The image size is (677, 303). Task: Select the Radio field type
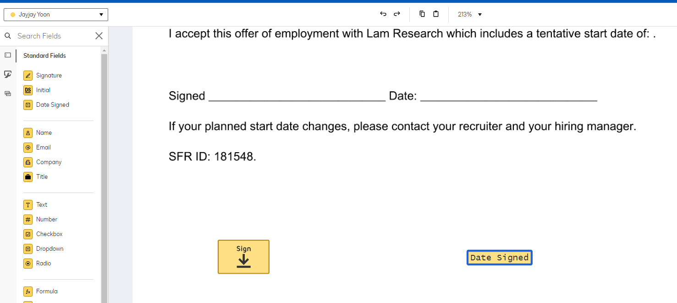[38, 264]
